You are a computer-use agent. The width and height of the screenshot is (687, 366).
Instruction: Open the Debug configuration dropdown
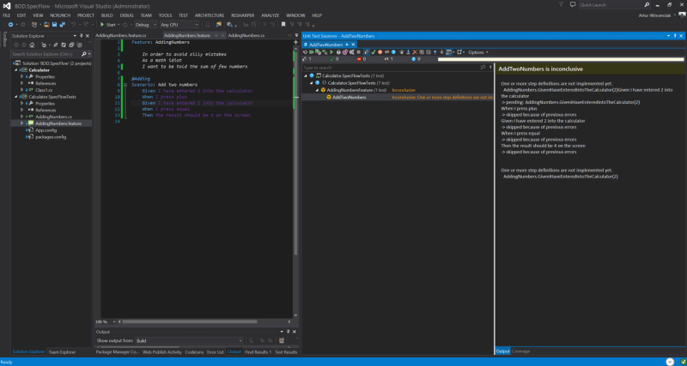144,24
